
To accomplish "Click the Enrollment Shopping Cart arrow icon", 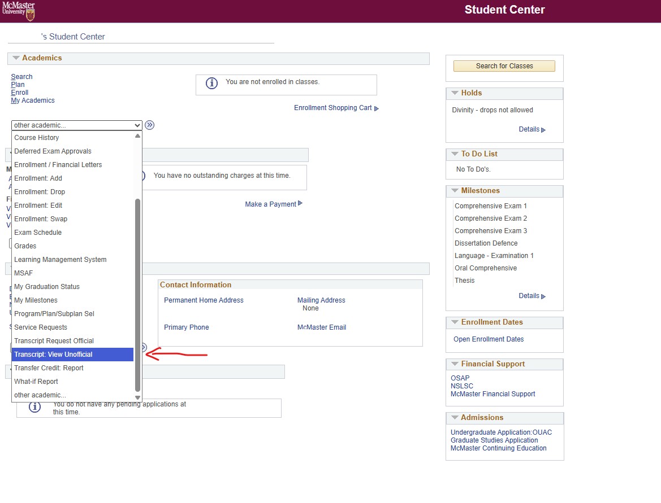I will [x=377, y=108].
